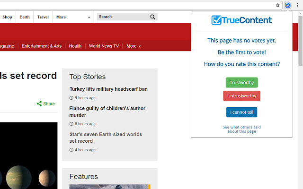The width and height of the screenshot is (303, 189).
Task: Open Turkey lifts military headscarf ban story
Action: pyautogui.click(x=108, y=89)
